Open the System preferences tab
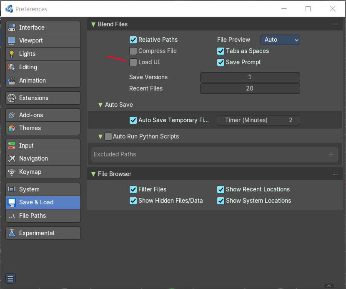 (x=43, y=189)
